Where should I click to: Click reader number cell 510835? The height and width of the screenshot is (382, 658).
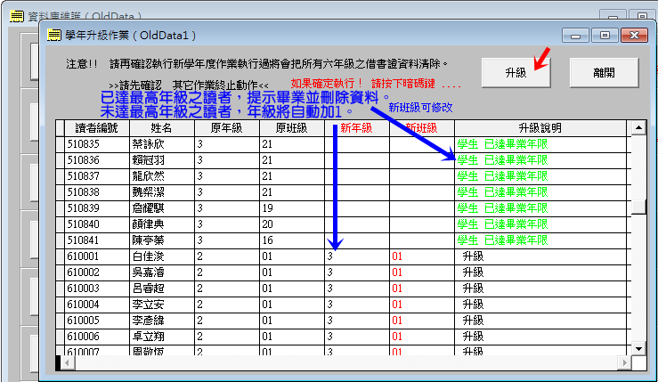tap(97, 144)
